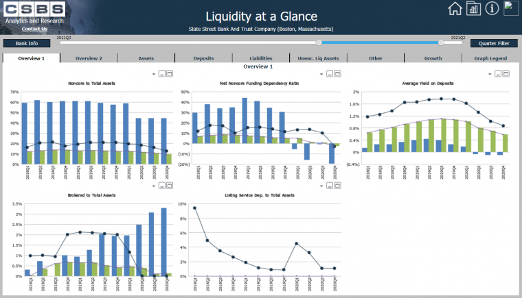Click the Noncore to Total Assets chart title
Screen dimensions: 522x298
pyautogui.click(x=91, y=84)
